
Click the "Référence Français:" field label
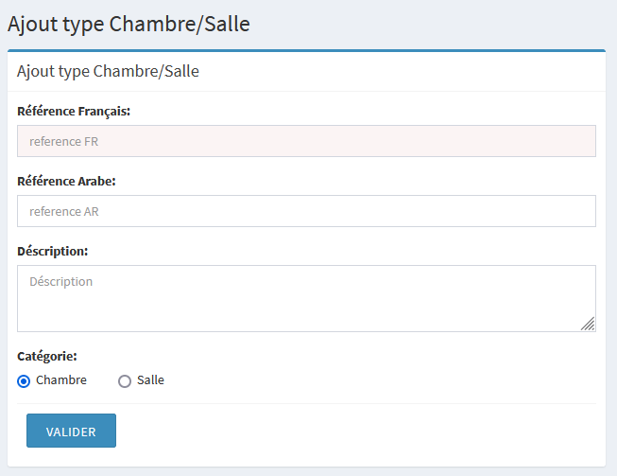(74, 111)
